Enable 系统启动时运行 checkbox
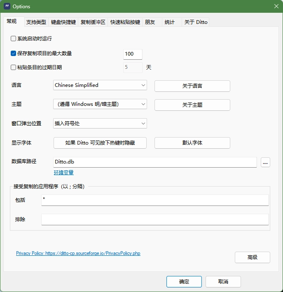Screen dimensions: 283x292 pos(13,39)
